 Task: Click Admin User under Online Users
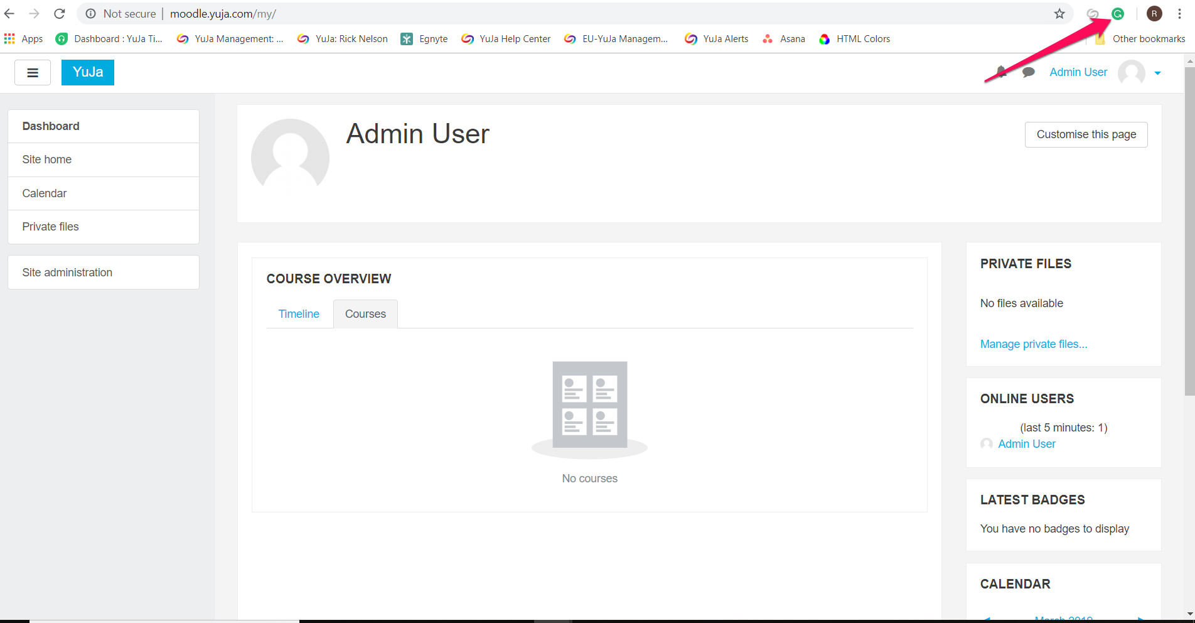coord(1027,444)
